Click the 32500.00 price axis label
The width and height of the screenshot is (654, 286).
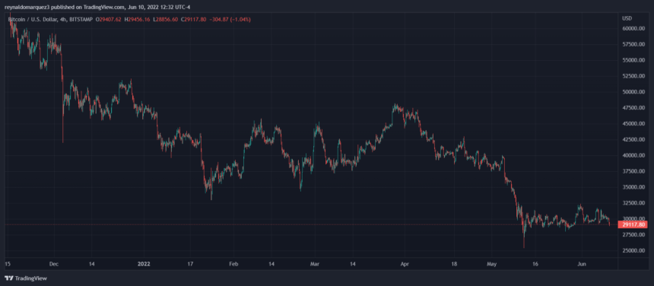click(x=633, y=202)
